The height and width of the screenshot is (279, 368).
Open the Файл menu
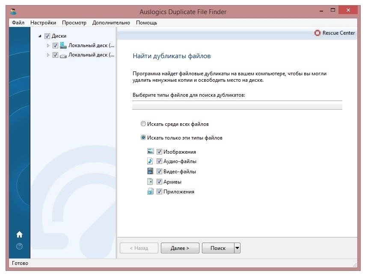point(18,23)
